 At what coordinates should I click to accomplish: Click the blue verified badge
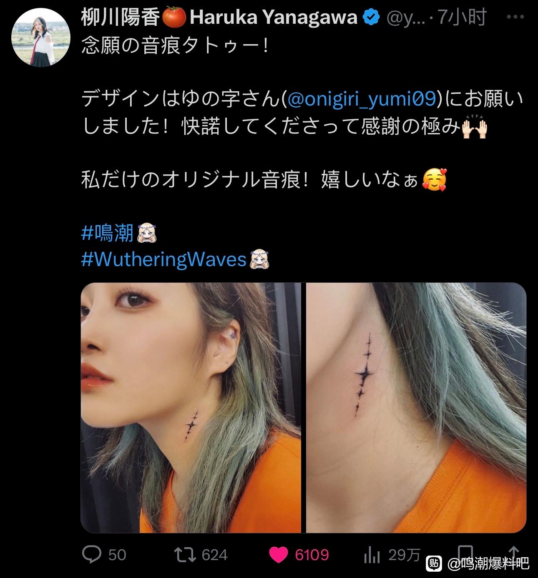[372, 18]
